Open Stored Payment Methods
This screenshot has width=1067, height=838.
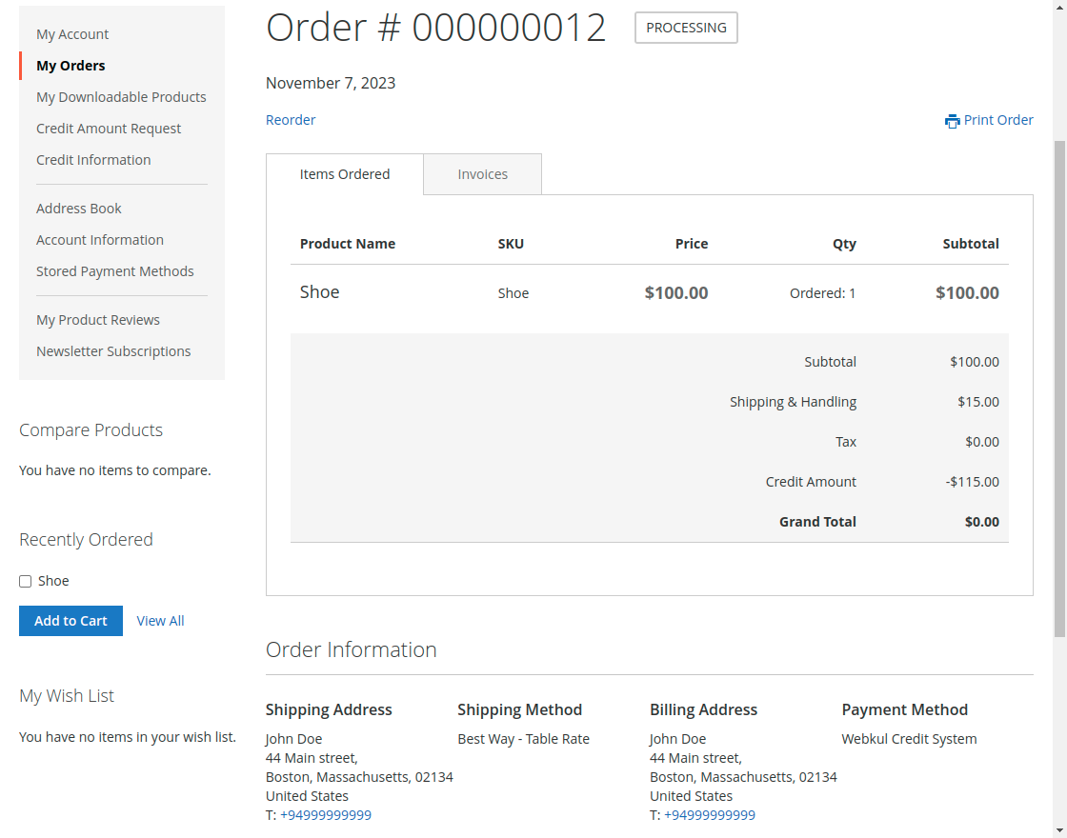point(115,270)
